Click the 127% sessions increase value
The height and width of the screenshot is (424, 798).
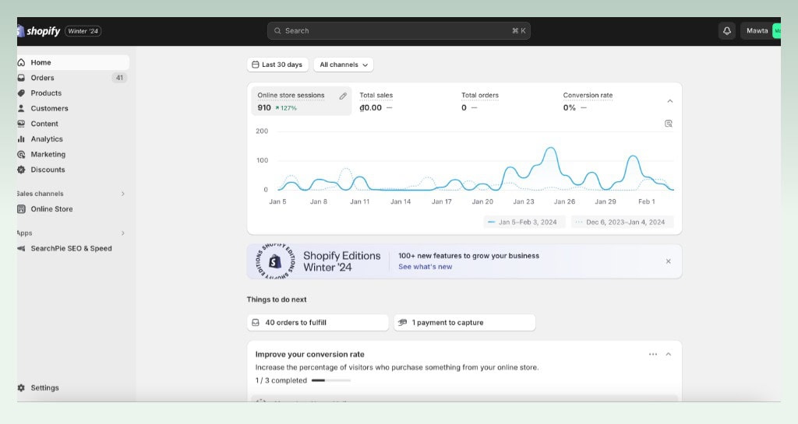point(286,108)
